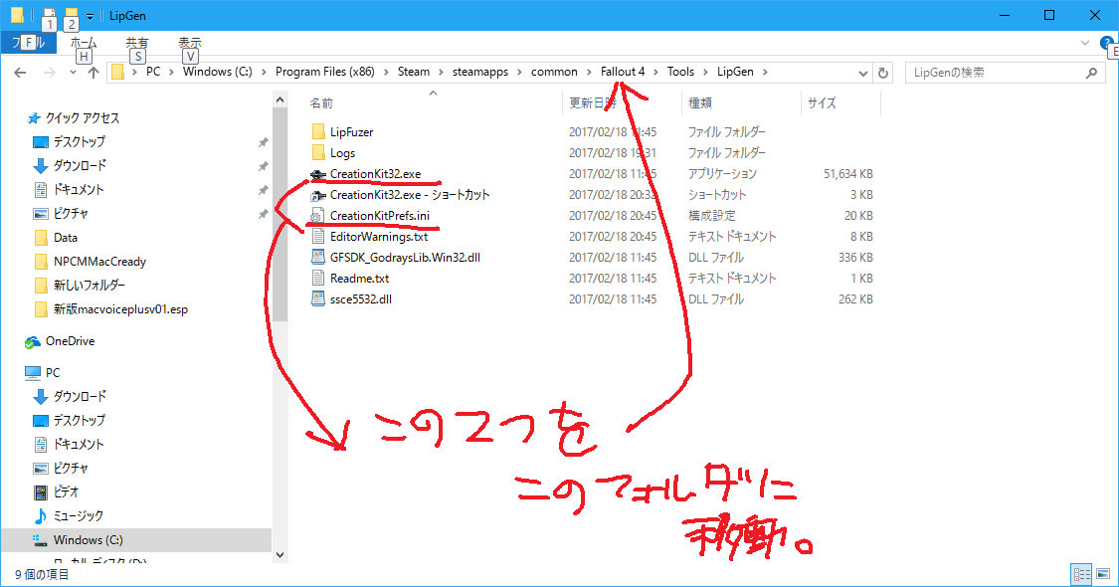1119x587 pixels.
Task: Open ミュージック under PC
Action: (x=78, y=515)
